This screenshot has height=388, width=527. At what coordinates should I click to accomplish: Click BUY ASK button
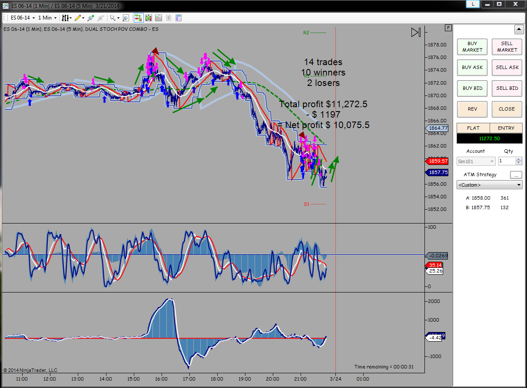[472, 68]
